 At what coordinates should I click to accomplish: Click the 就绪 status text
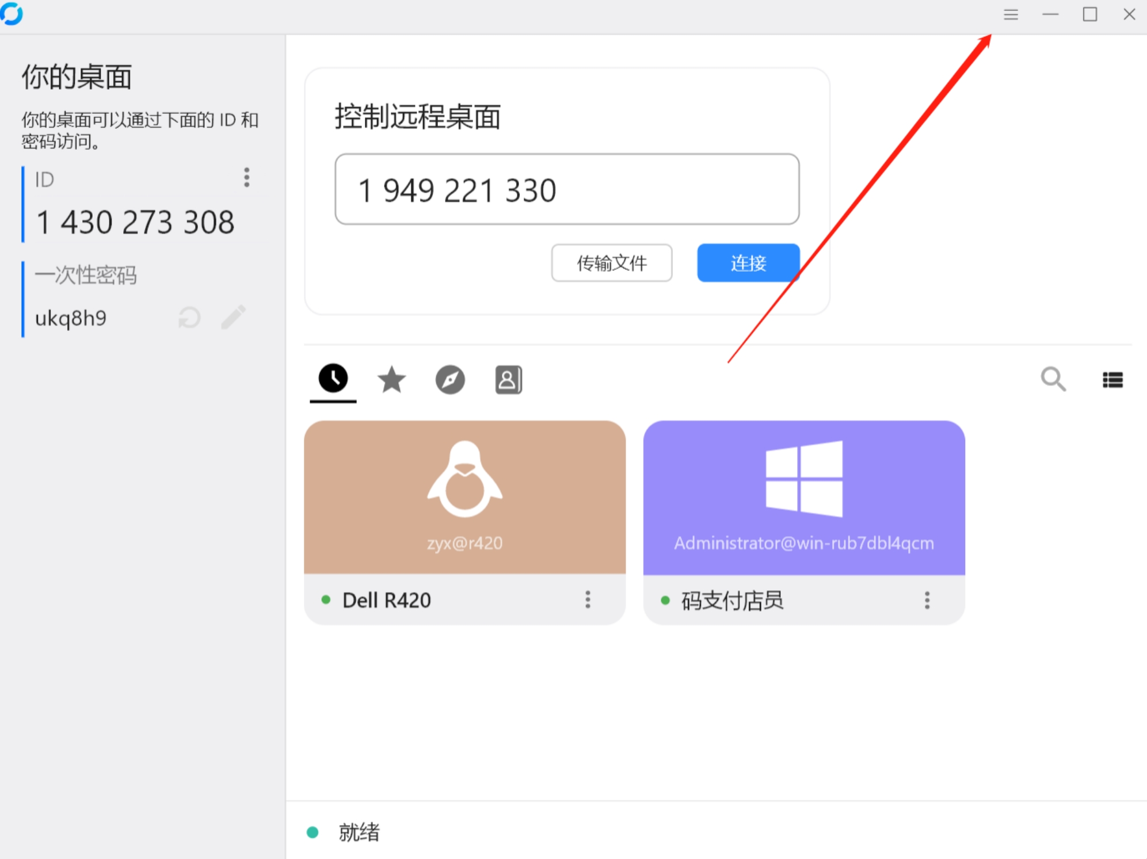pos(359,832)
